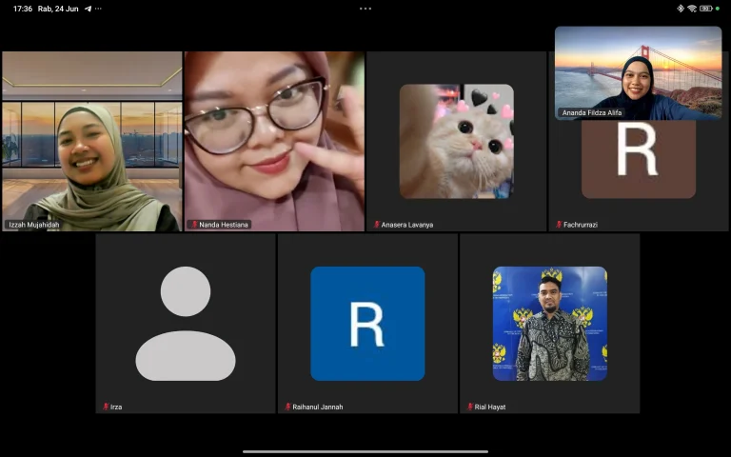Select Rial Hayat's profile photo
731x457 pixels.
549,324
